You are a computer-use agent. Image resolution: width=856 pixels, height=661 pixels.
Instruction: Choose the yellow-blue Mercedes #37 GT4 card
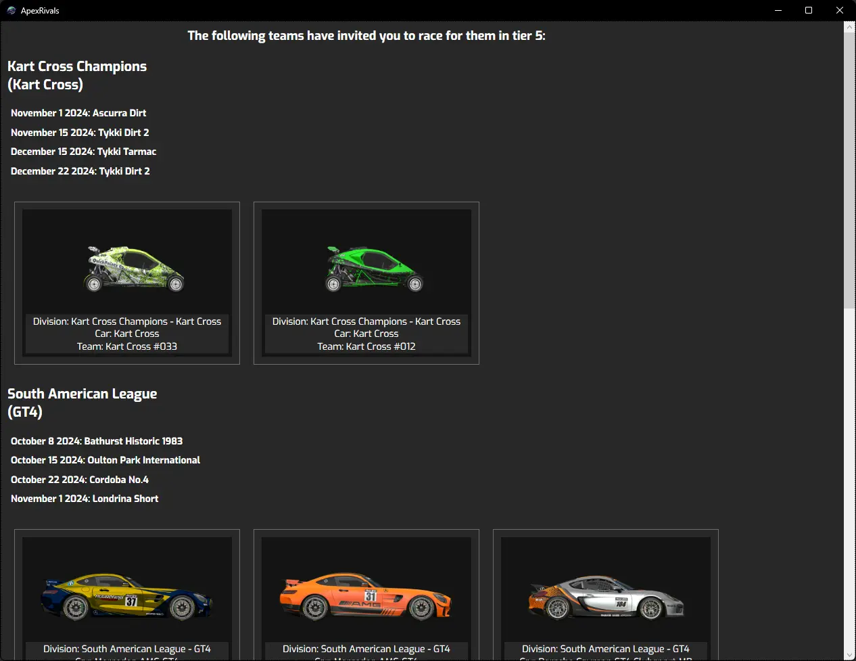pos(127,595)
